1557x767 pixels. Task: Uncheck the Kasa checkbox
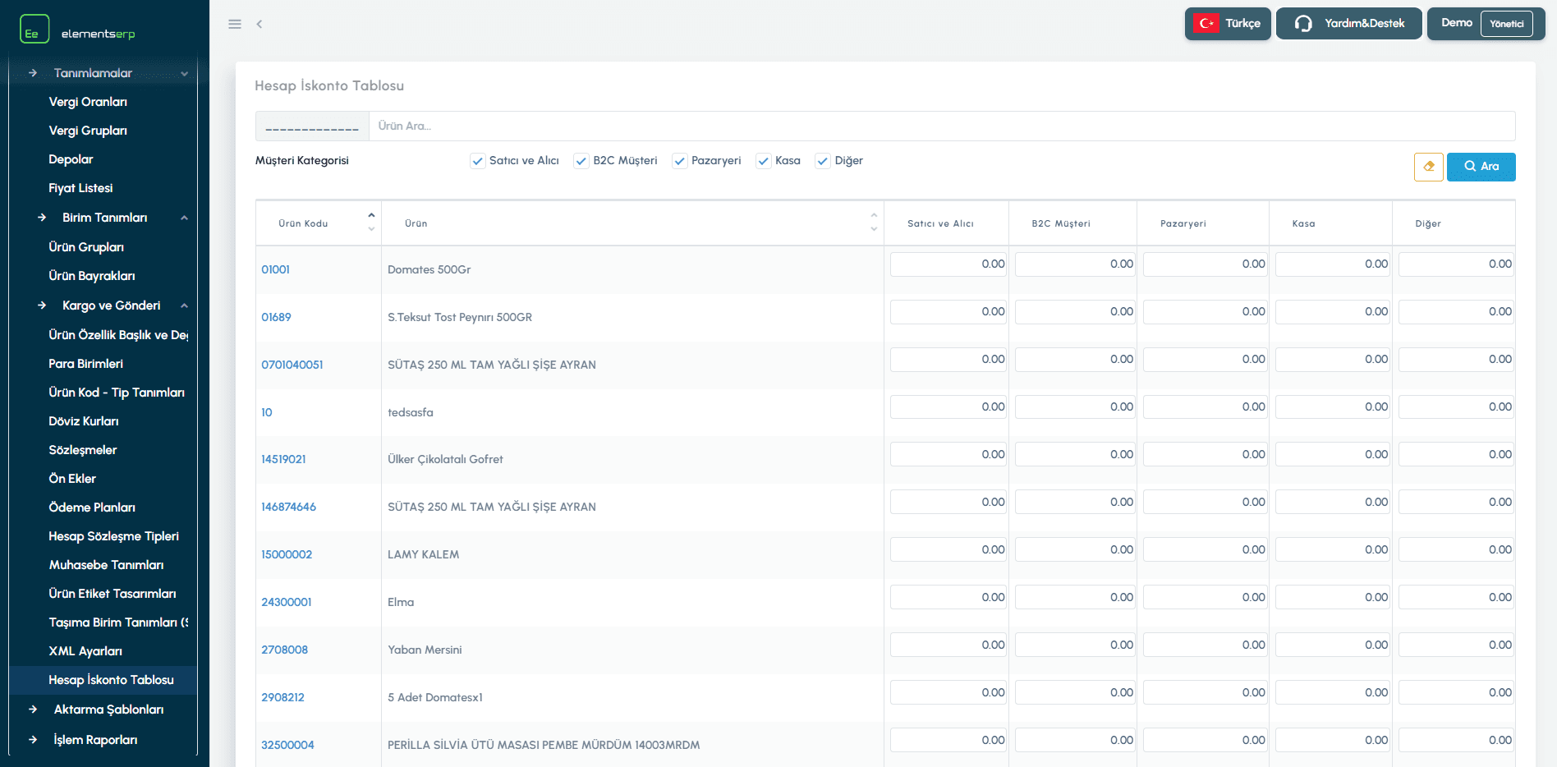(x=764, y=161)
